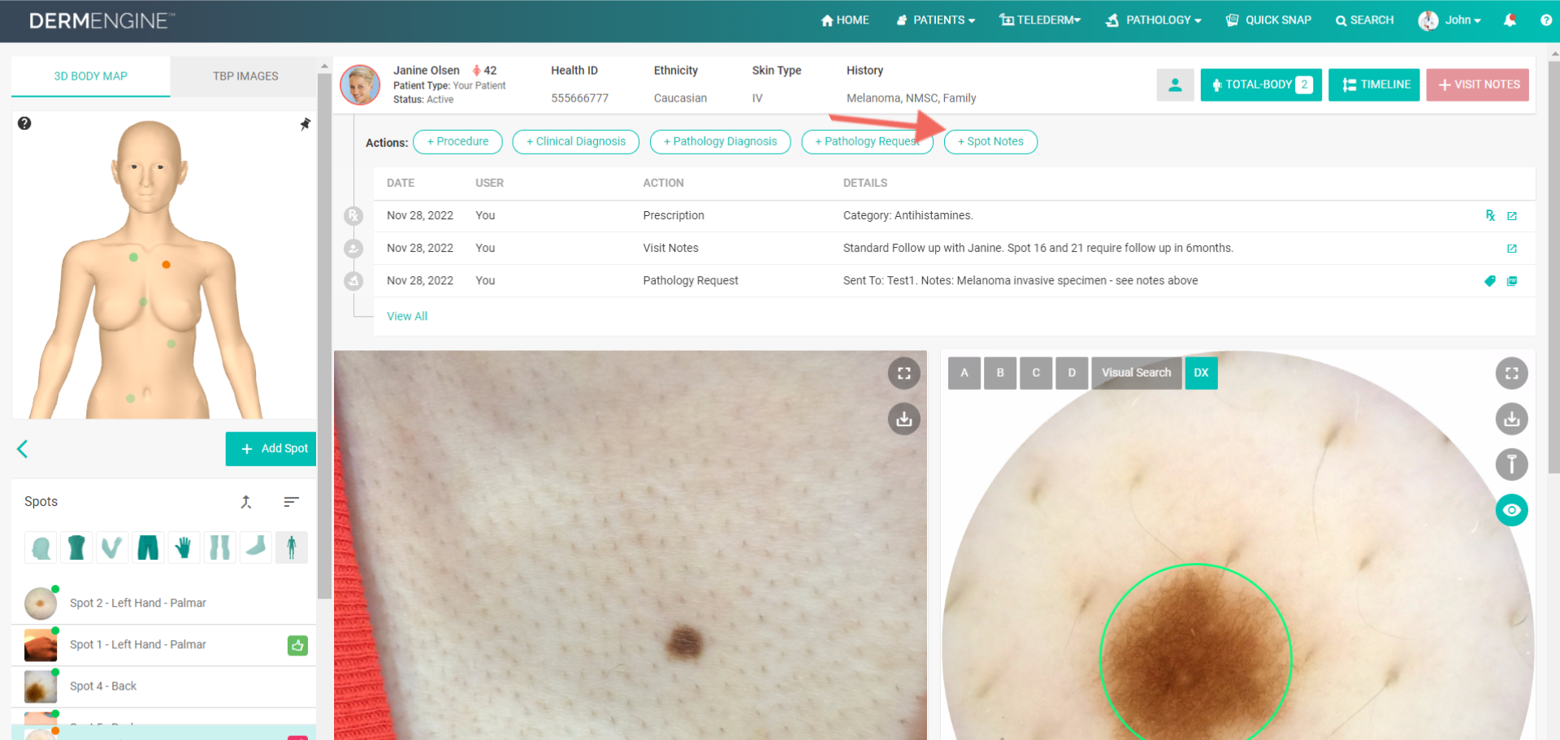Image resolution: width=1560 pixels, height=740 pixels.
Task: Toggle the Visual Search button
Action: click(x=1136, y=373)
